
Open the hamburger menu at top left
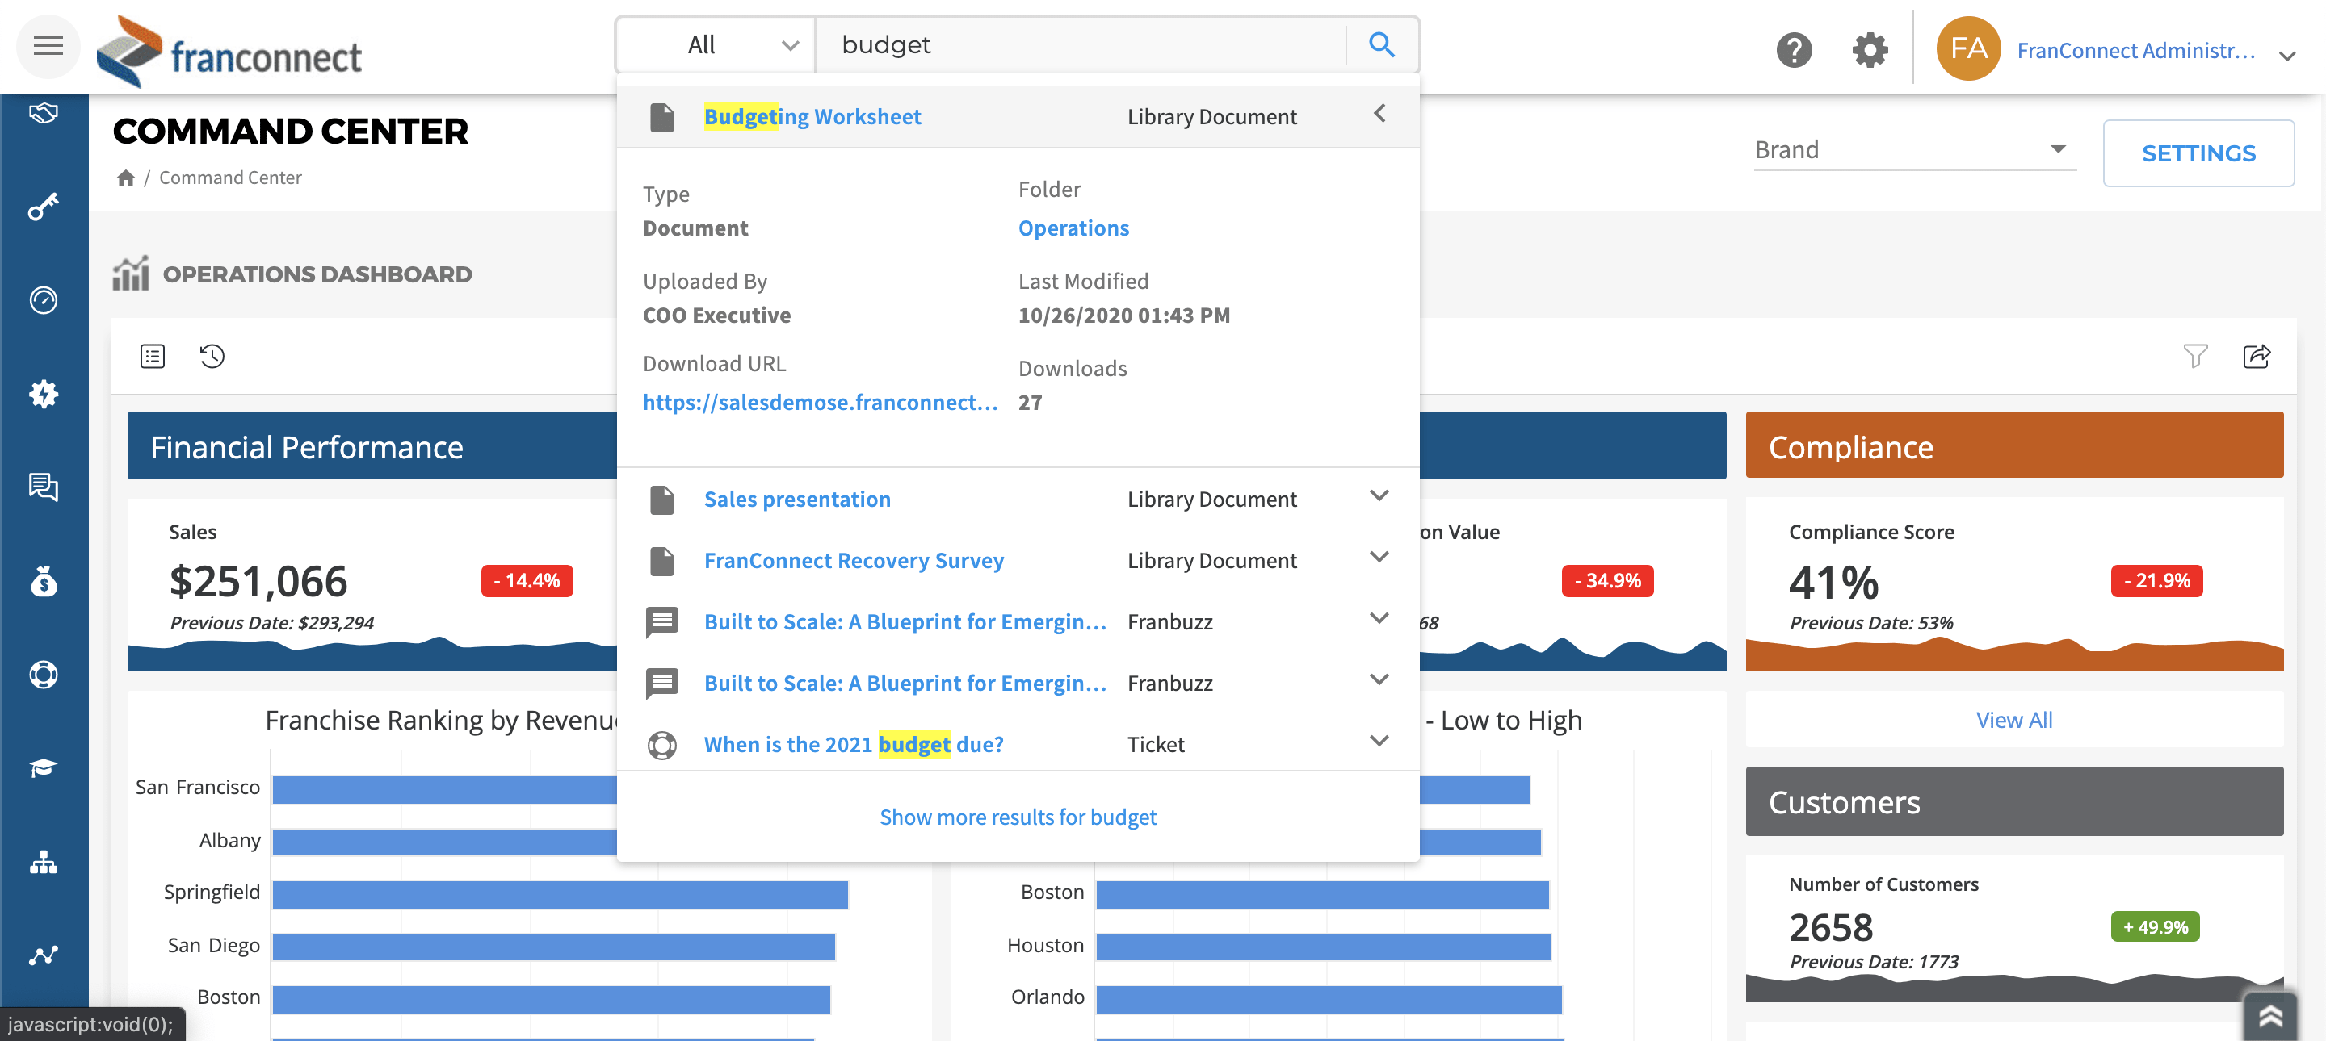[48, 46]
